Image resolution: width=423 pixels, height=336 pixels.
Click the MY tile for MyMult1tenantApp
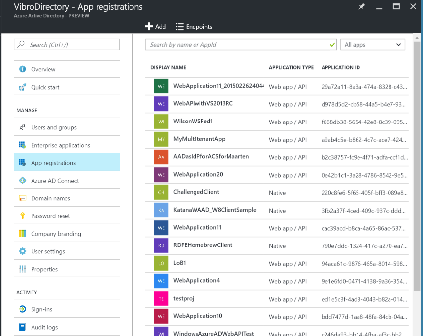click(x=161, y=139)
